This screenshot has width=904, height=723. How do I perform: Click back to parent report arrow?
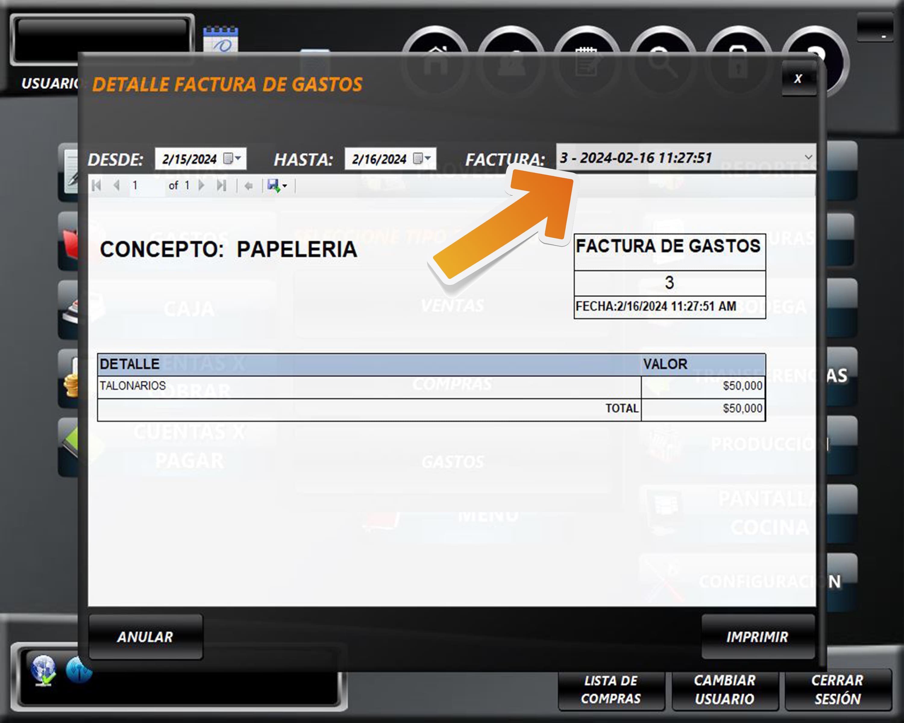click(x=248, y=186)
